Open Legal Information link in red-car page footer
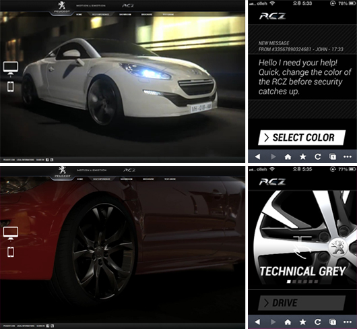357x329 pixels. click(26, 326)
